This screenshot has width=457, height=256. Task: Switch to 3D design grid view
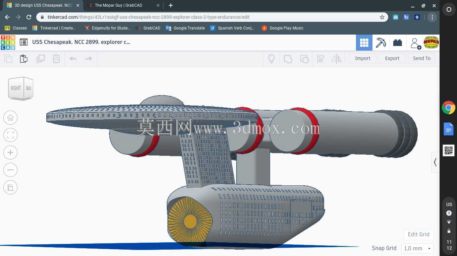364,43
